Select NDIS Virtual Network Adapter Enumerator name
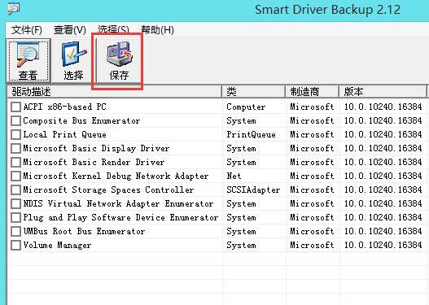The height and width of the screenshot is (305, 429). (x=118, y=203)
